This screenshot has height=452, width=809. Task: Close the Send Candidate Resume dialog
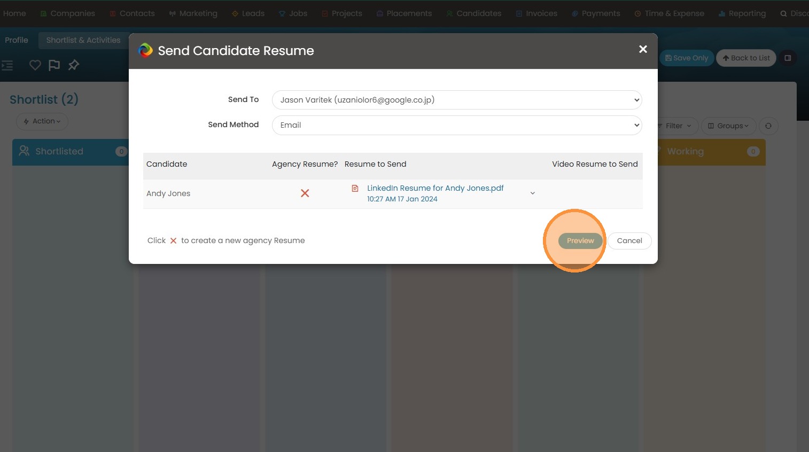coord(643,49)
